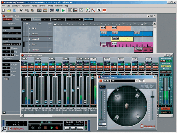
Task: Click the EXPORT AUDIO button
Action: 166,72
